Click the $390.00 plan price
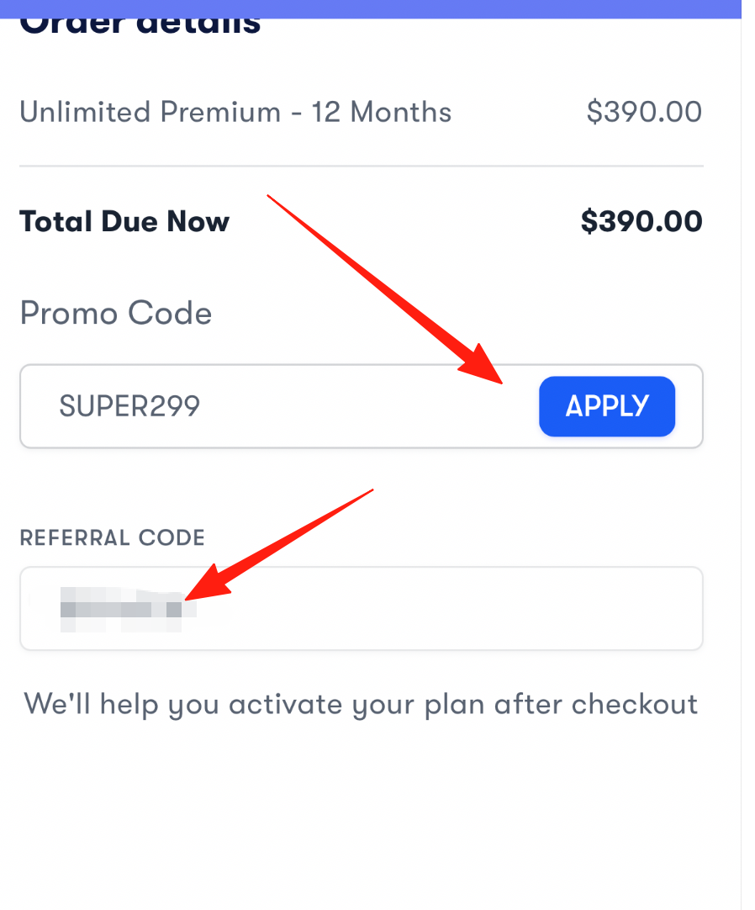The width and height of the screenshot is (755, 910). point(644,112)
